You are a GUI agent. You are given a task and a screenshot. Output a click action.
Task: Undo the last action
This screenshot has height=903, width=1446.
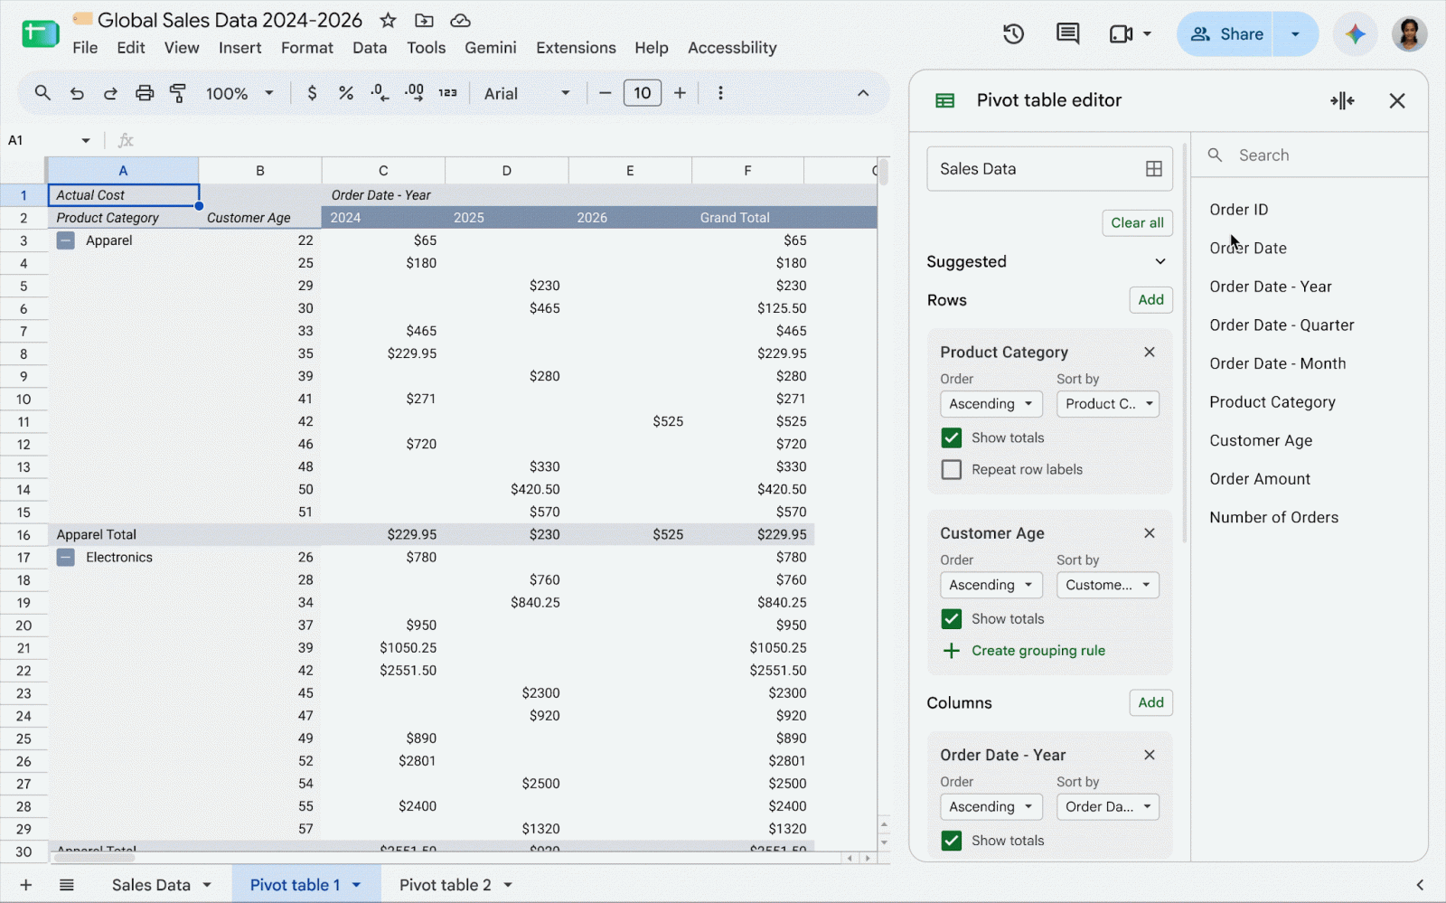pos(77,93)
